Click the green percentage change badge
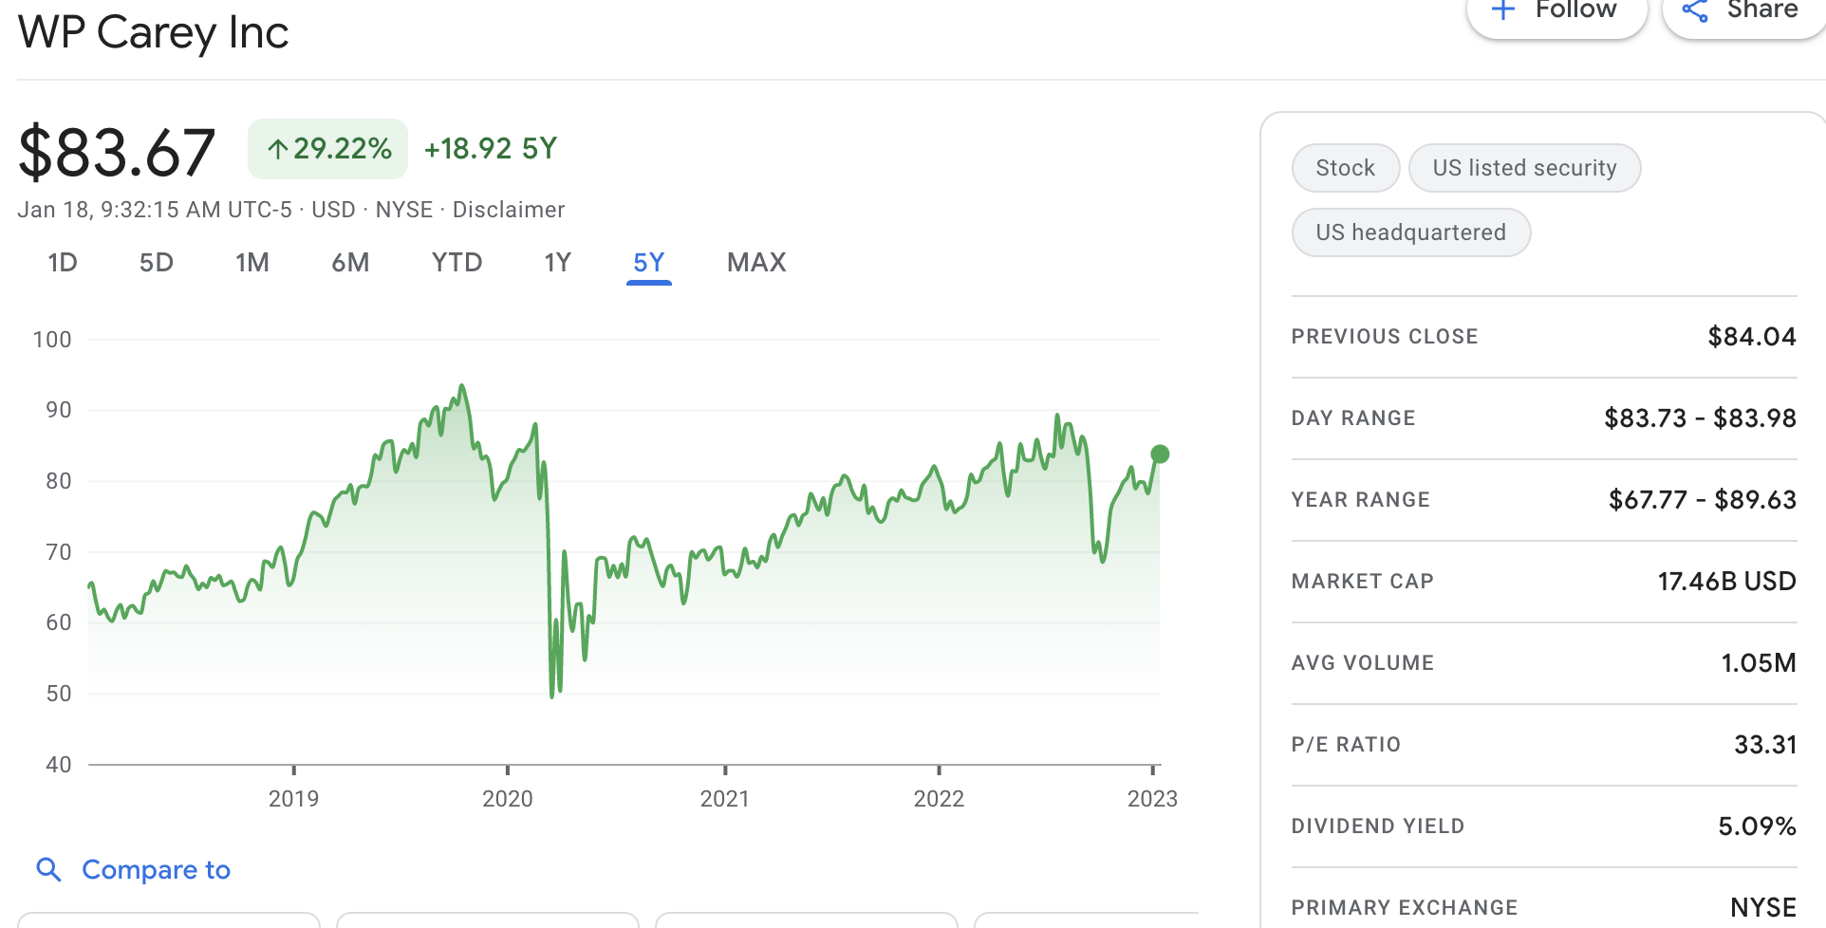 click(328, 149)
